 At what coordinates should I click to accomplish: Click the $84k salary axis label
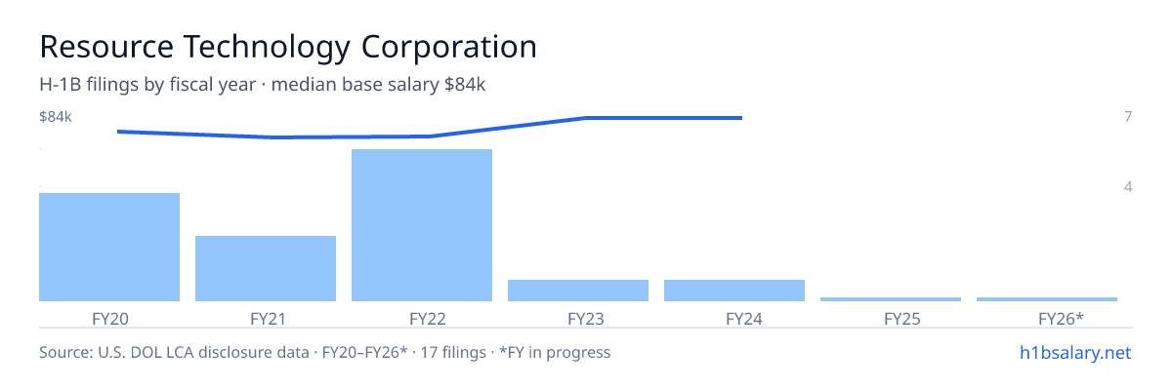point(56,117)
